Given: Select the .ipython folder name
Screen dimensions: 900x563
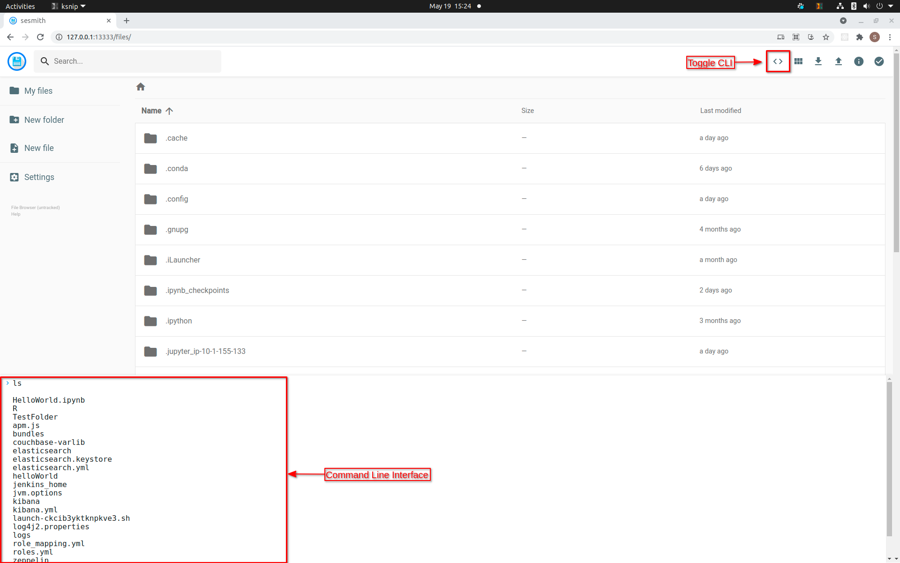Looking at the screenshot, I should point(179,321).
